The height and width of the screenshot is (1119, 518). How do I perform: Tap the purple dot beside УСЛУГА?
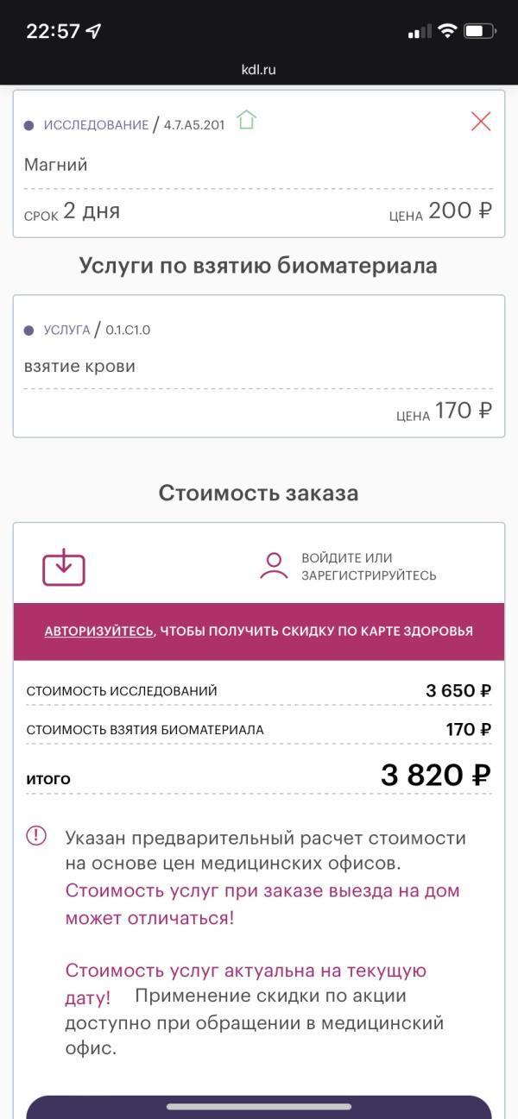[28, 330]
